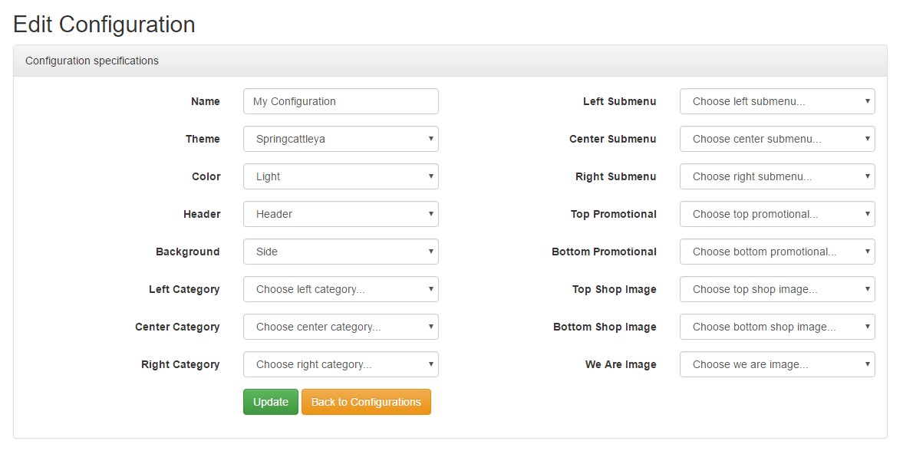
Task: Open the Theme dropdown showing Springcattleya
Action: coord(341,139)
